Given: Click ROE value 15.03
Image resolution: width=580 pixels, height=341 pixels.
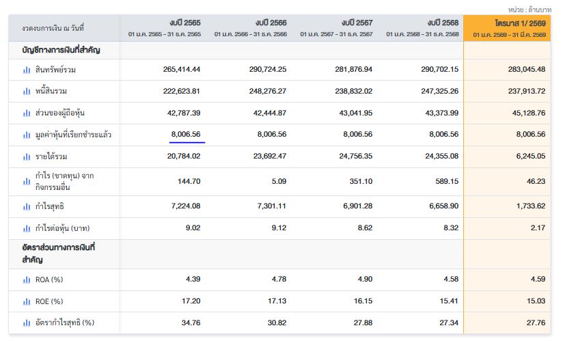Looking at the screenshot, I should click(x=536, y=301).
